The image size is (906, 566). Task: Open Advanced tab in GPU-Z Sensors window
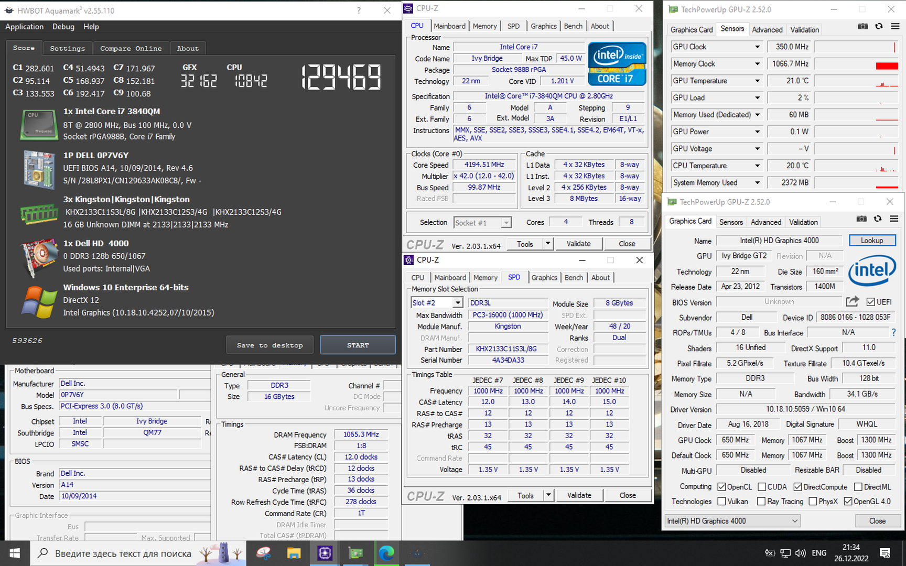(x=767, y=30)
